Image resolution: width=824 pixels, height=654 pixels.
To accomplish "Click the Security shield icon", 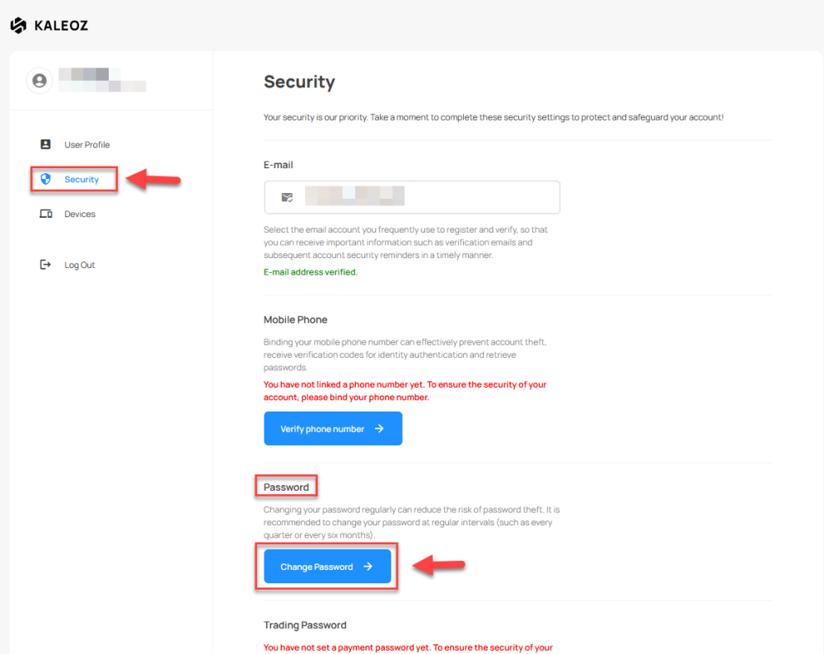I will click(46, 179).
